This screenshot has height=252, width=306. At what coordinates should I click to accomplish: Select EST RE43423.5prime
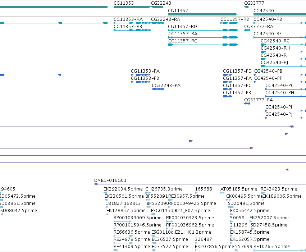pos(279,189)
